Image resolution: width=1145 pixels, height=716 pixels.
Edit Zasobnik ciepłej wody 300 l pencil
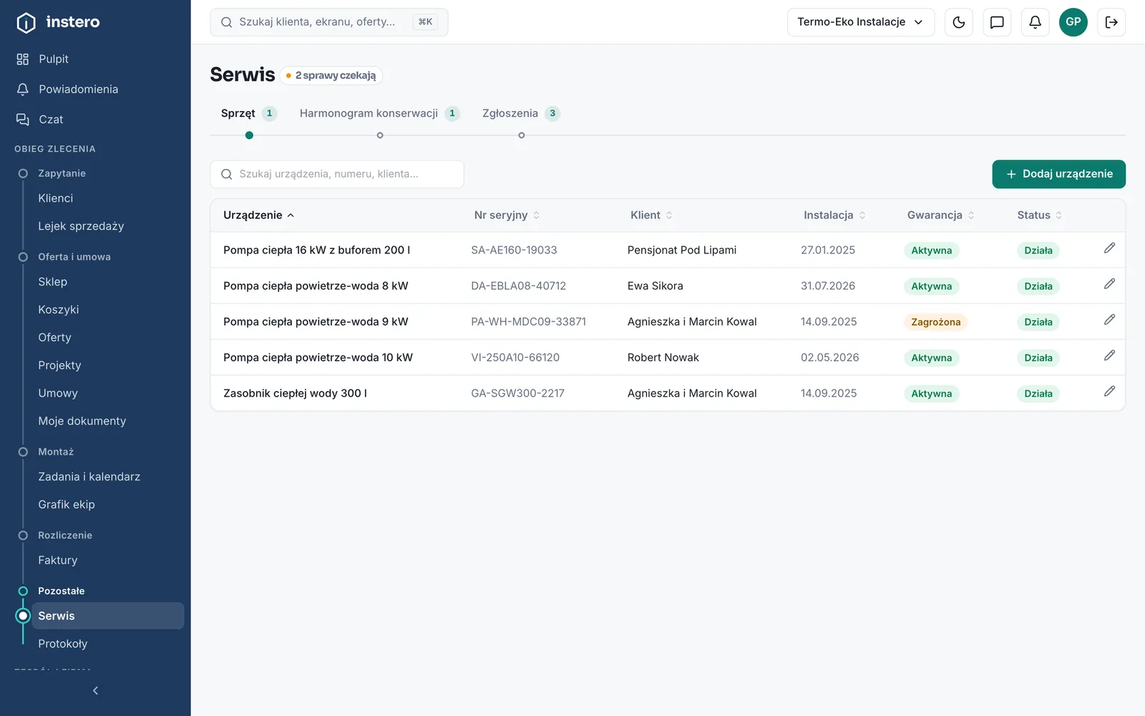[x=1109, y=392]
